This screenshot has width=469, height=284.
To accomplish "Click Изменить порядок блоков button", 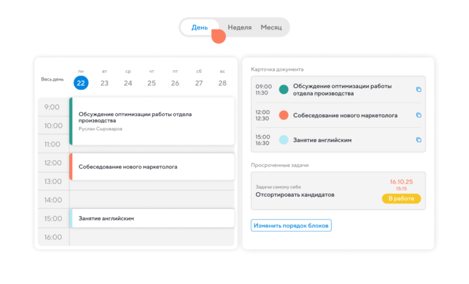I will (x=291, y=225).
